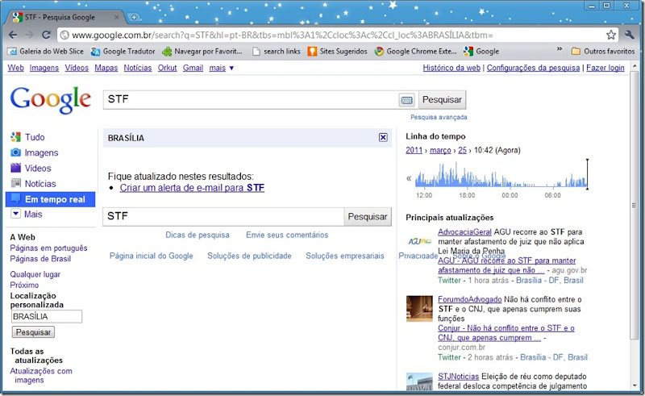Open Dicas de pesquisa link
Screen dimensions: 645x396
click(x=198, y=235)
